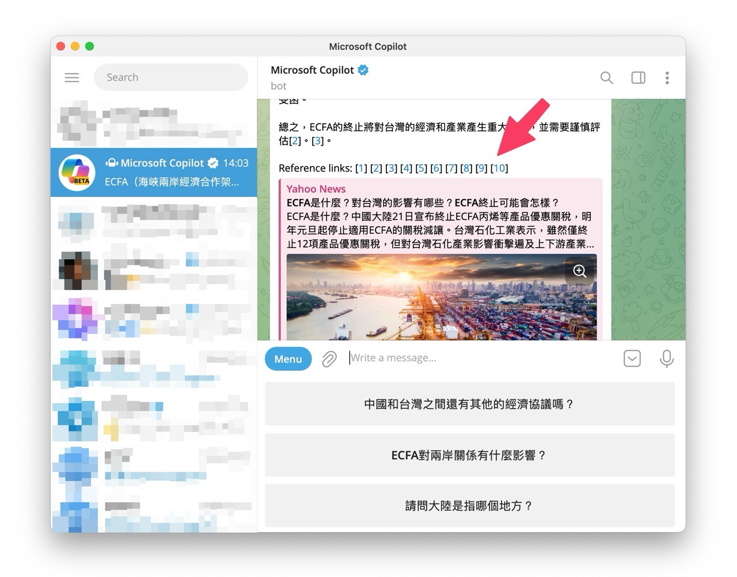The height and width of the screenshot is (577, 737).
Task: Open the Yahoo News preview title
Action: [x=316, y=189]
